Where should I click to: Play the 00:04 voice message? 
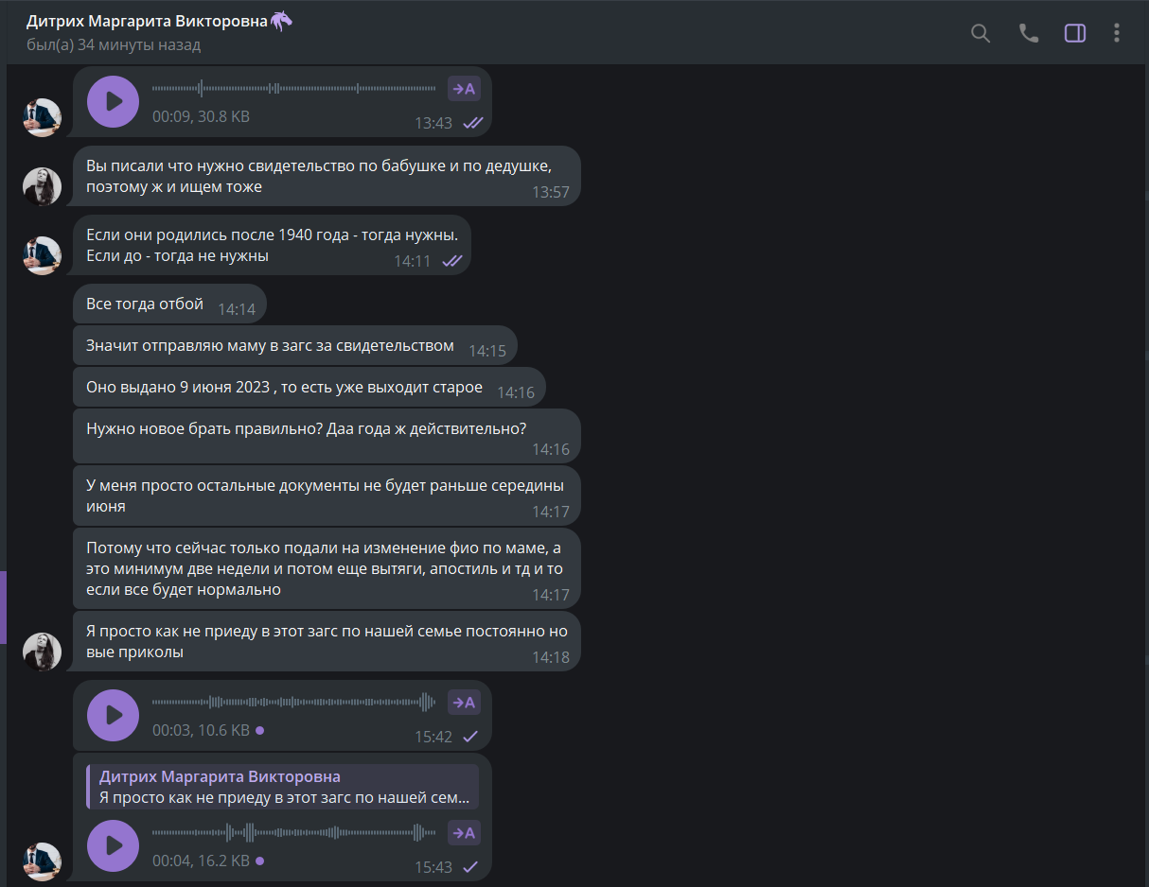113,845
